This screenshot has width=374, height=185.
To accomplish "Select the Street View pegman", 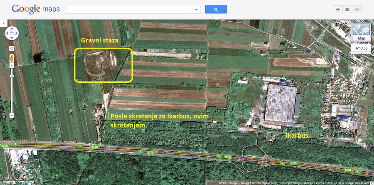I will 12,57.
